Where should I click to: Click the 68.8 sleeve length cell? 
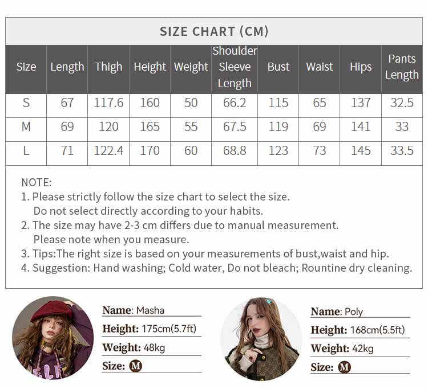pyautogui.click(x=235, y=150)
